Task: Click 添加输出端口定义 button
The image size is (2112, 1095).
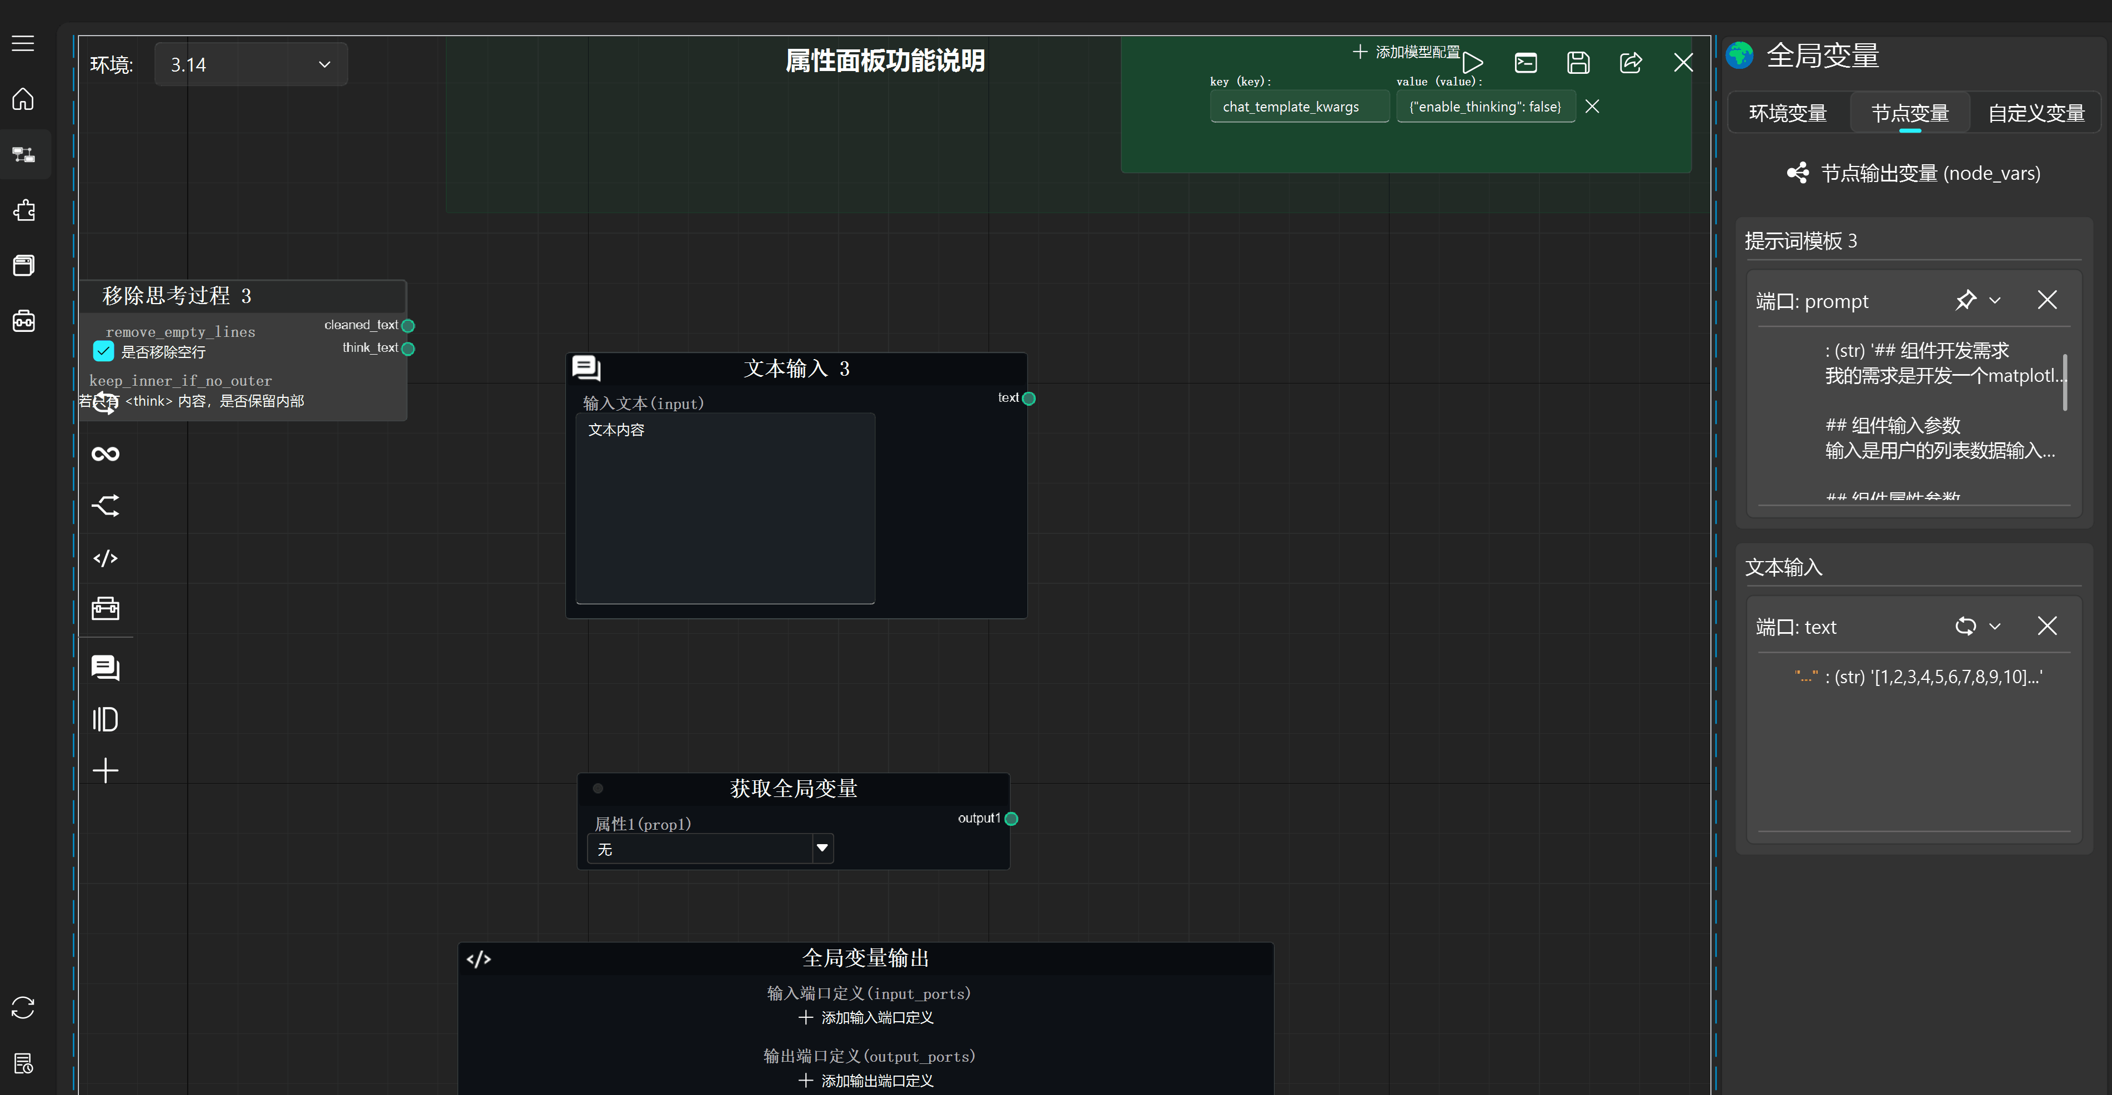Action: (x=866, y=1080)
